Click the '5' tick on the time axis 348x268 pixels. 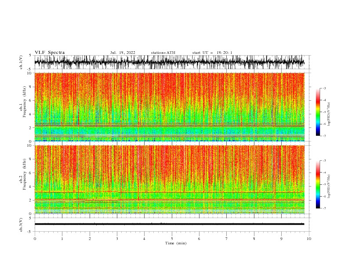pyautogui.click(x=172, y=239)
